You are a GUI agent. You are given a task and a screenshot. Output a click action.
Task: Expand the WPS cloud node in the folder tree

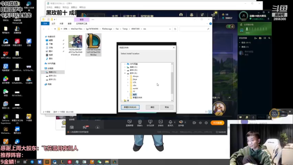click(x=125, y=64)
